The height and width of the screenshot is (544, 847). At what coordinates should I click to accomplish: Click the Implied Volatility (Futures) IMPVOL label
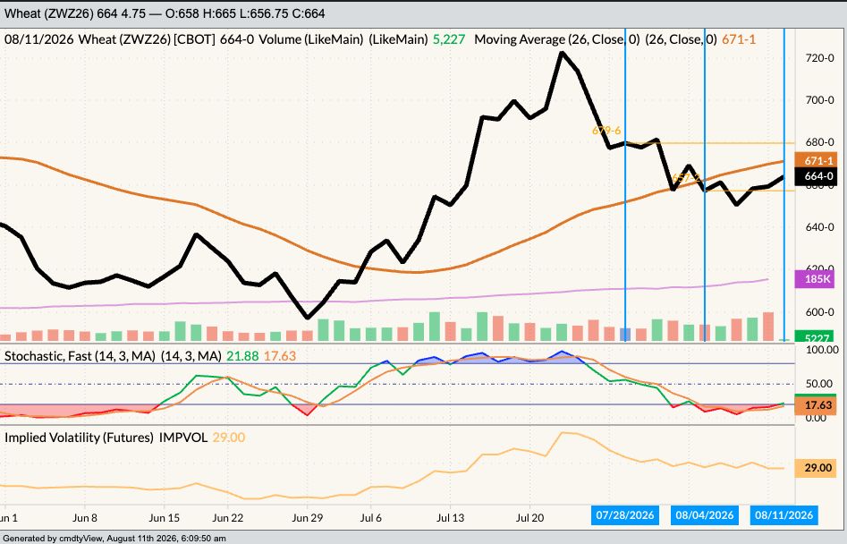pos(106,437)
